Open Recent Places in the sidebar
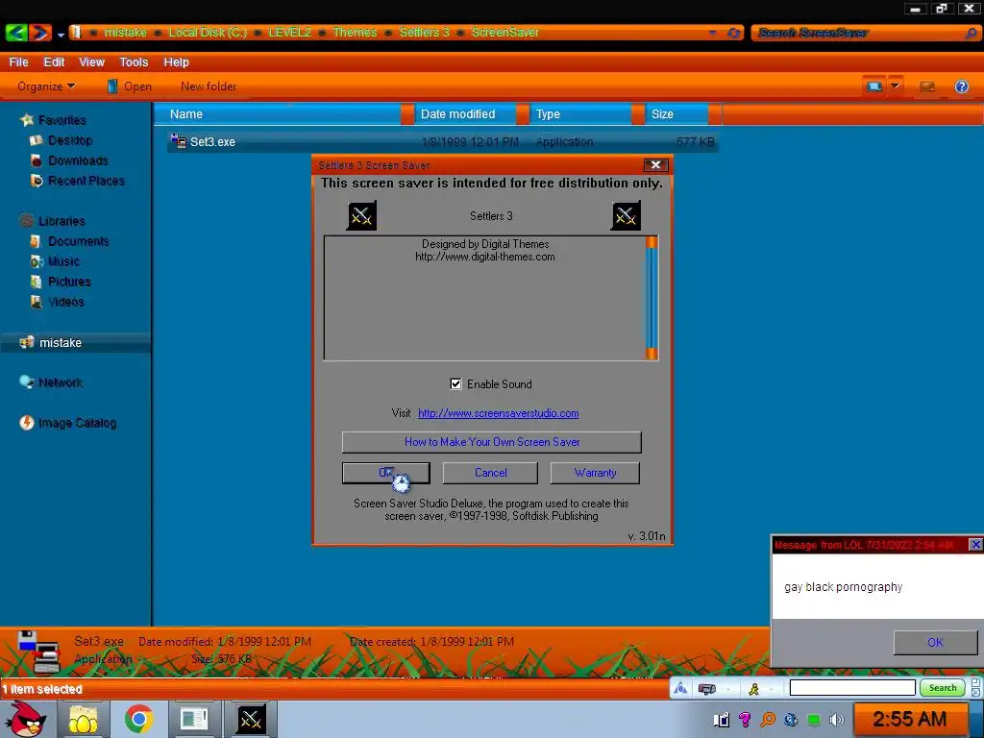The height and width of the screenshot is (738, 984). pos(86,181)
